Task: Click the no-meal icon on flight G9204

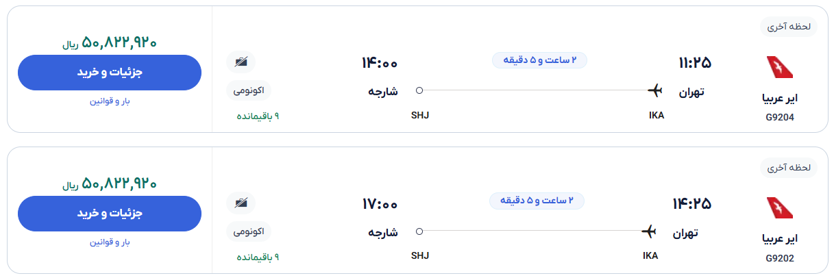Action: tap(241, 62)
